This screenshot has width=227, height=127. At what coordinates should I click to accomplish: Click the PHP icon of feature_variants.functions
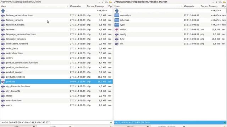tap(3, 16)
